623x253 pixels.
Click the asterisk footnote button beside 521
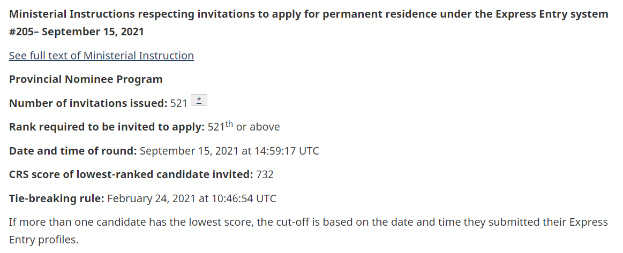pyautogui.click(x=199, y=101)
